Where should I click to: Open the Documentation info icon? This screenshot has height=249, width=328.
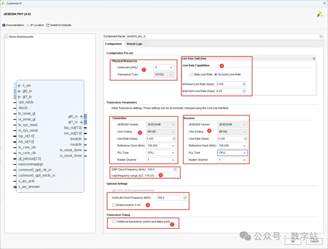click(x=4, y=25)
